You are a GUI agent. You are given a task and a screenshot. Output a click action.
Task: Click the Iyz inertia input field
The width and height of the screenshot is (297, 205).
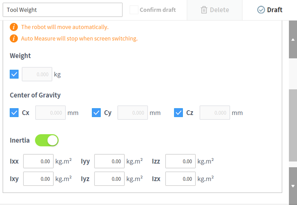click(x=109, y=179)
